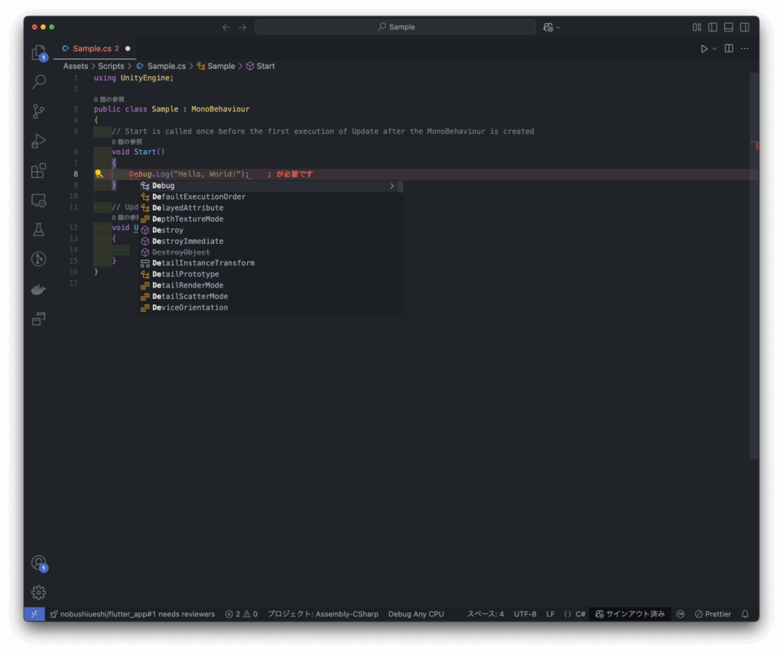Open the Extensions view

coord(38,171)
